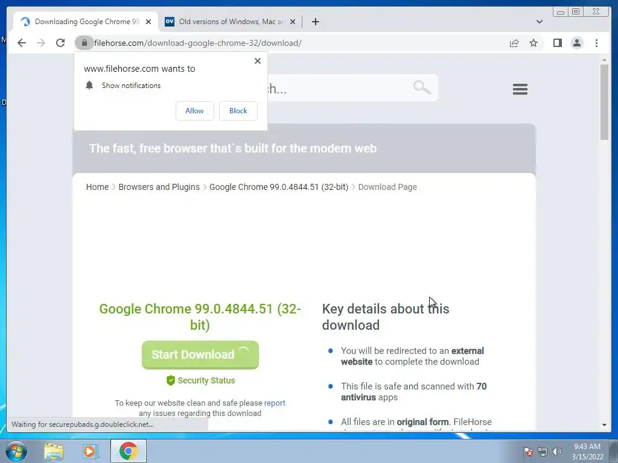Click the bell icon next to Show notifications
Screen dimensions: 618x463
pos(89,85)
